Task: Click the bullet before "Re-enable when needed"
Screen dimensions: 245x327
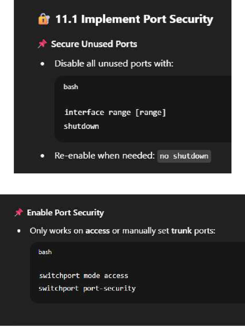Action: coord(42,156)
